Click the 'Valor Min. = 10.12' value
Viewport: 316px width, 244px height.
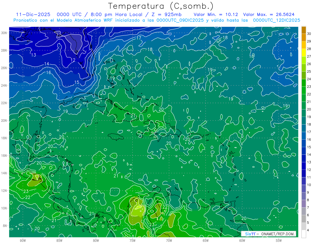(216, 14)
